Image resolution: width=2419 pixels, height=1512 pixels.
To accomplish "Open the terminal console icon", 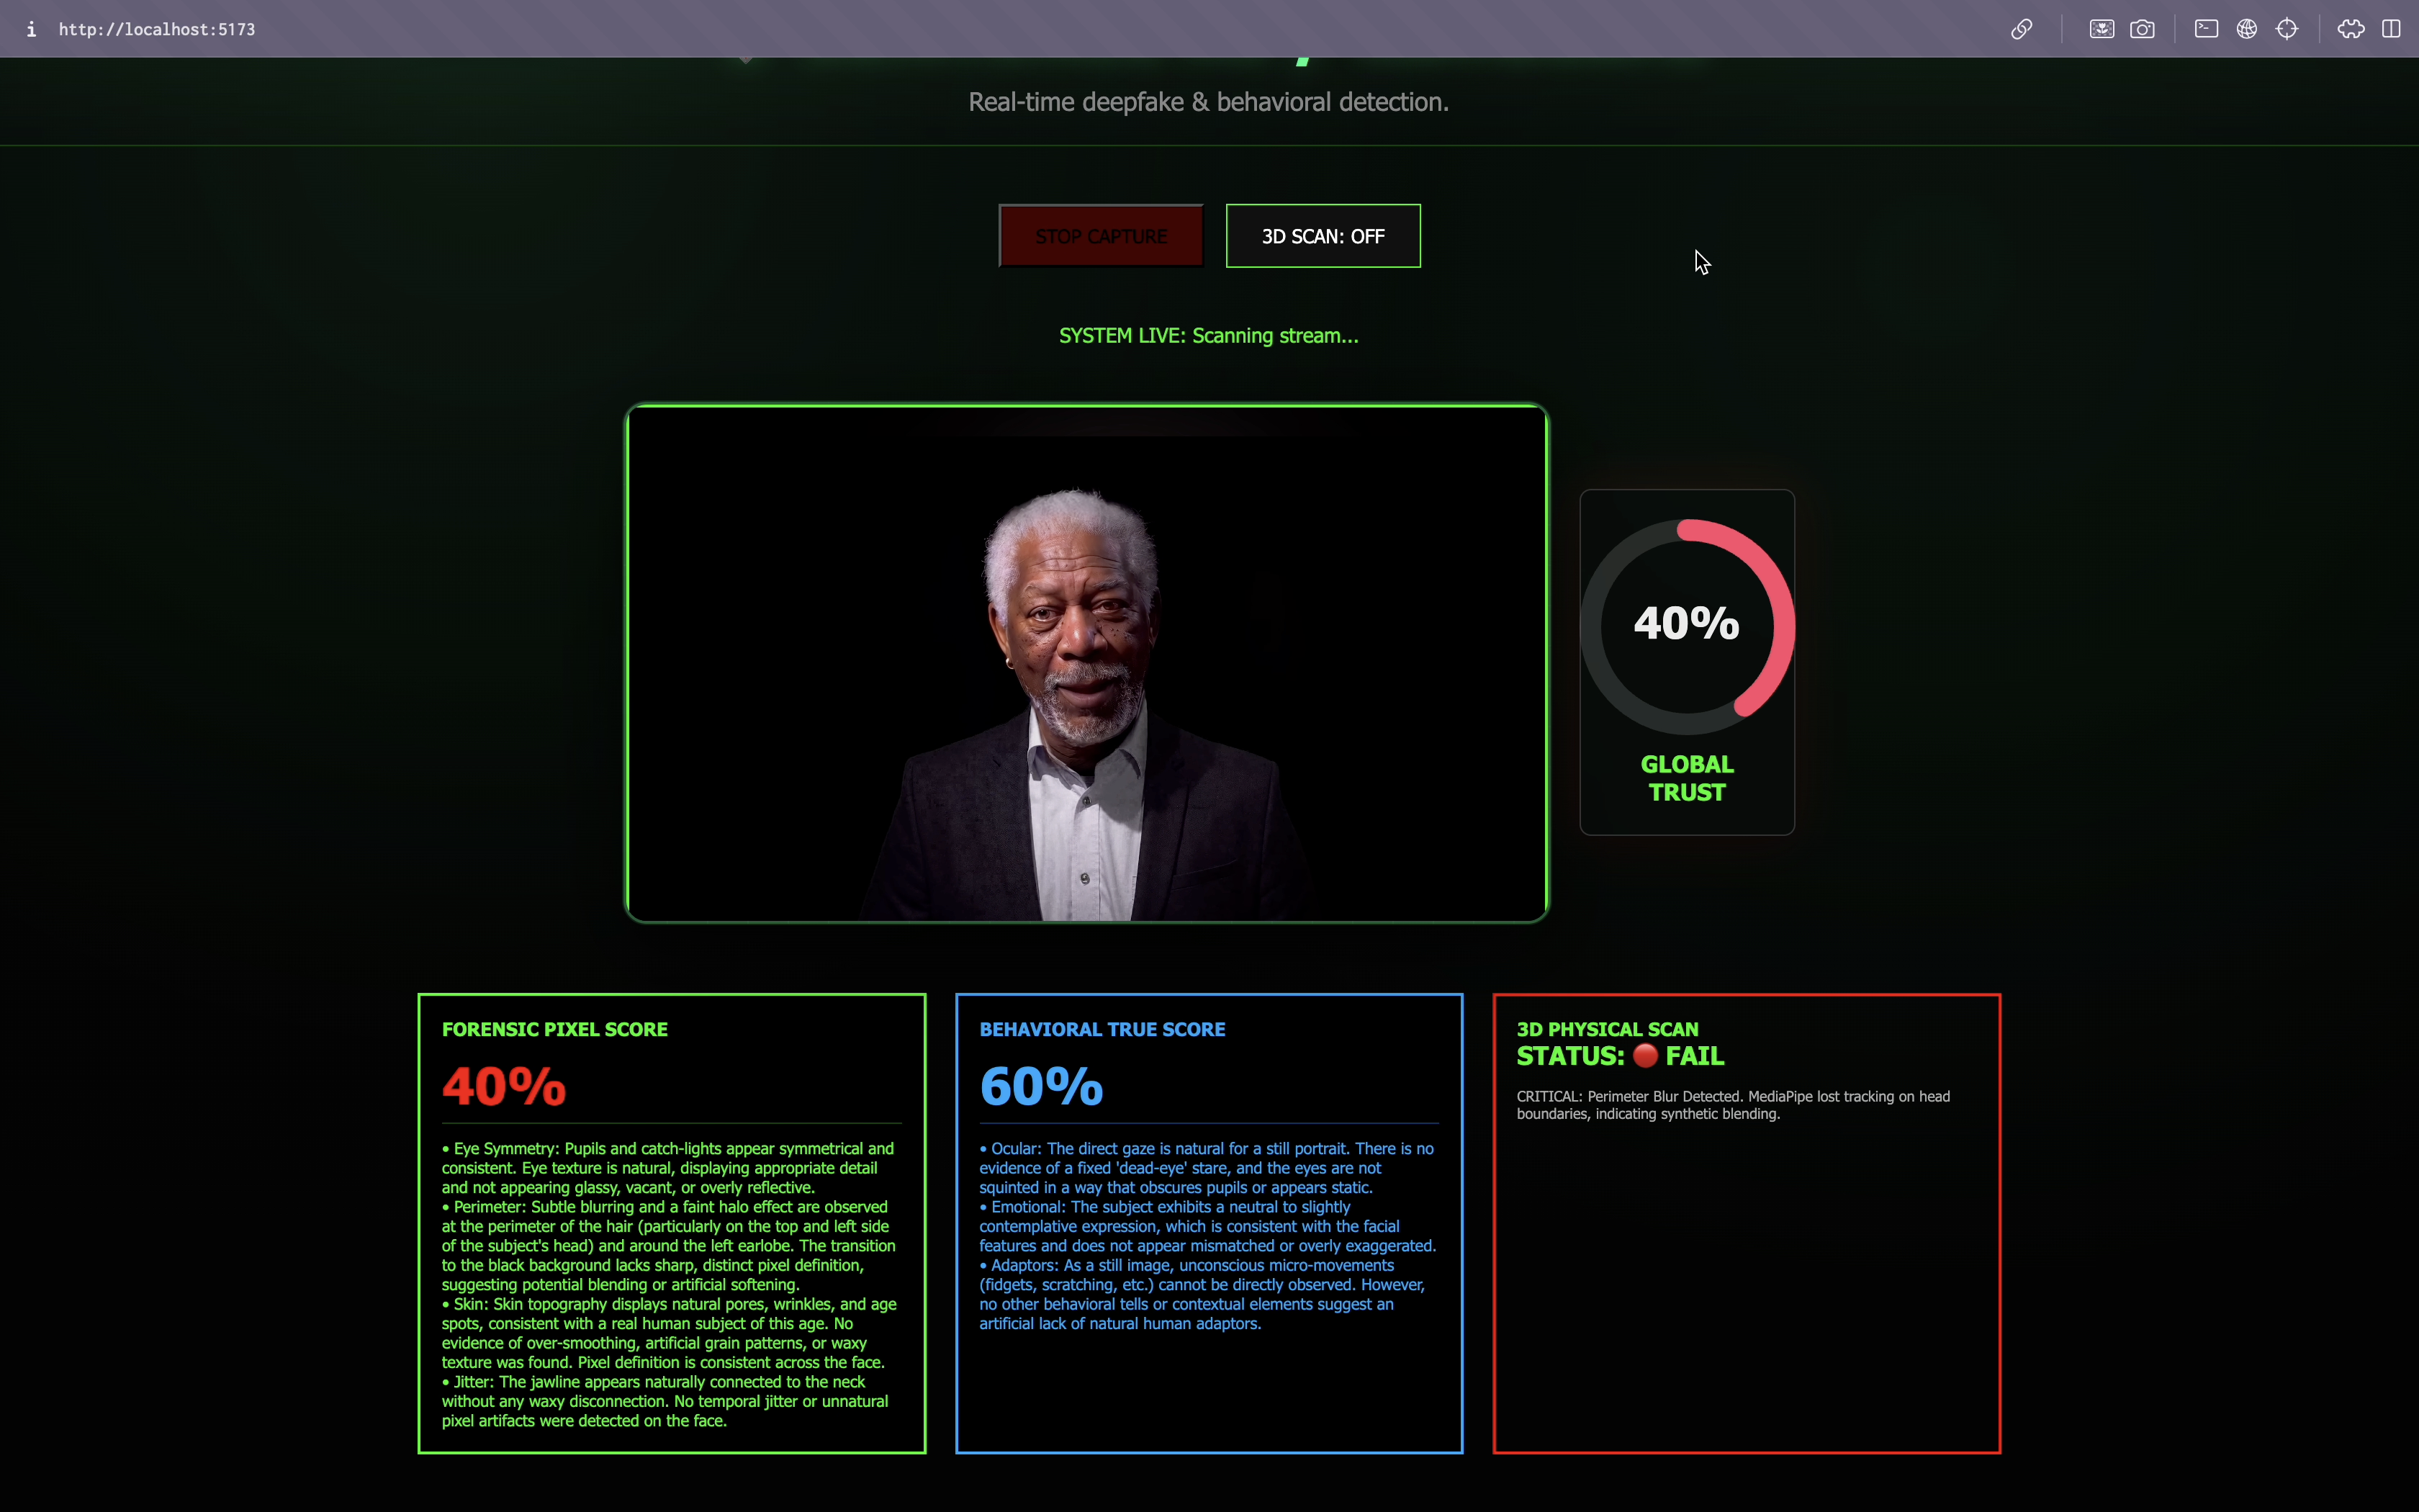I will [2206, 29].
